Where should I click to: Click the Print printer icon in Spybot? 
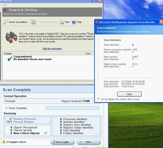click(x=62, y=22)
